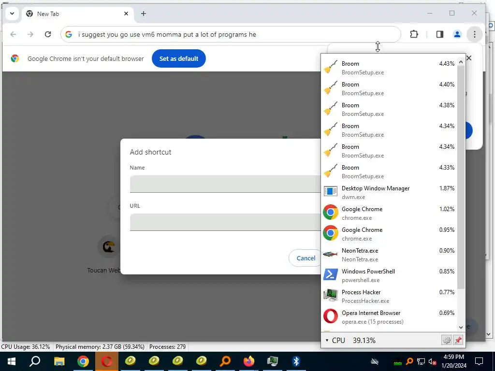Open the popup's gear options icon
The width and height of the screenshot is (495, 371).
point(446,340)
